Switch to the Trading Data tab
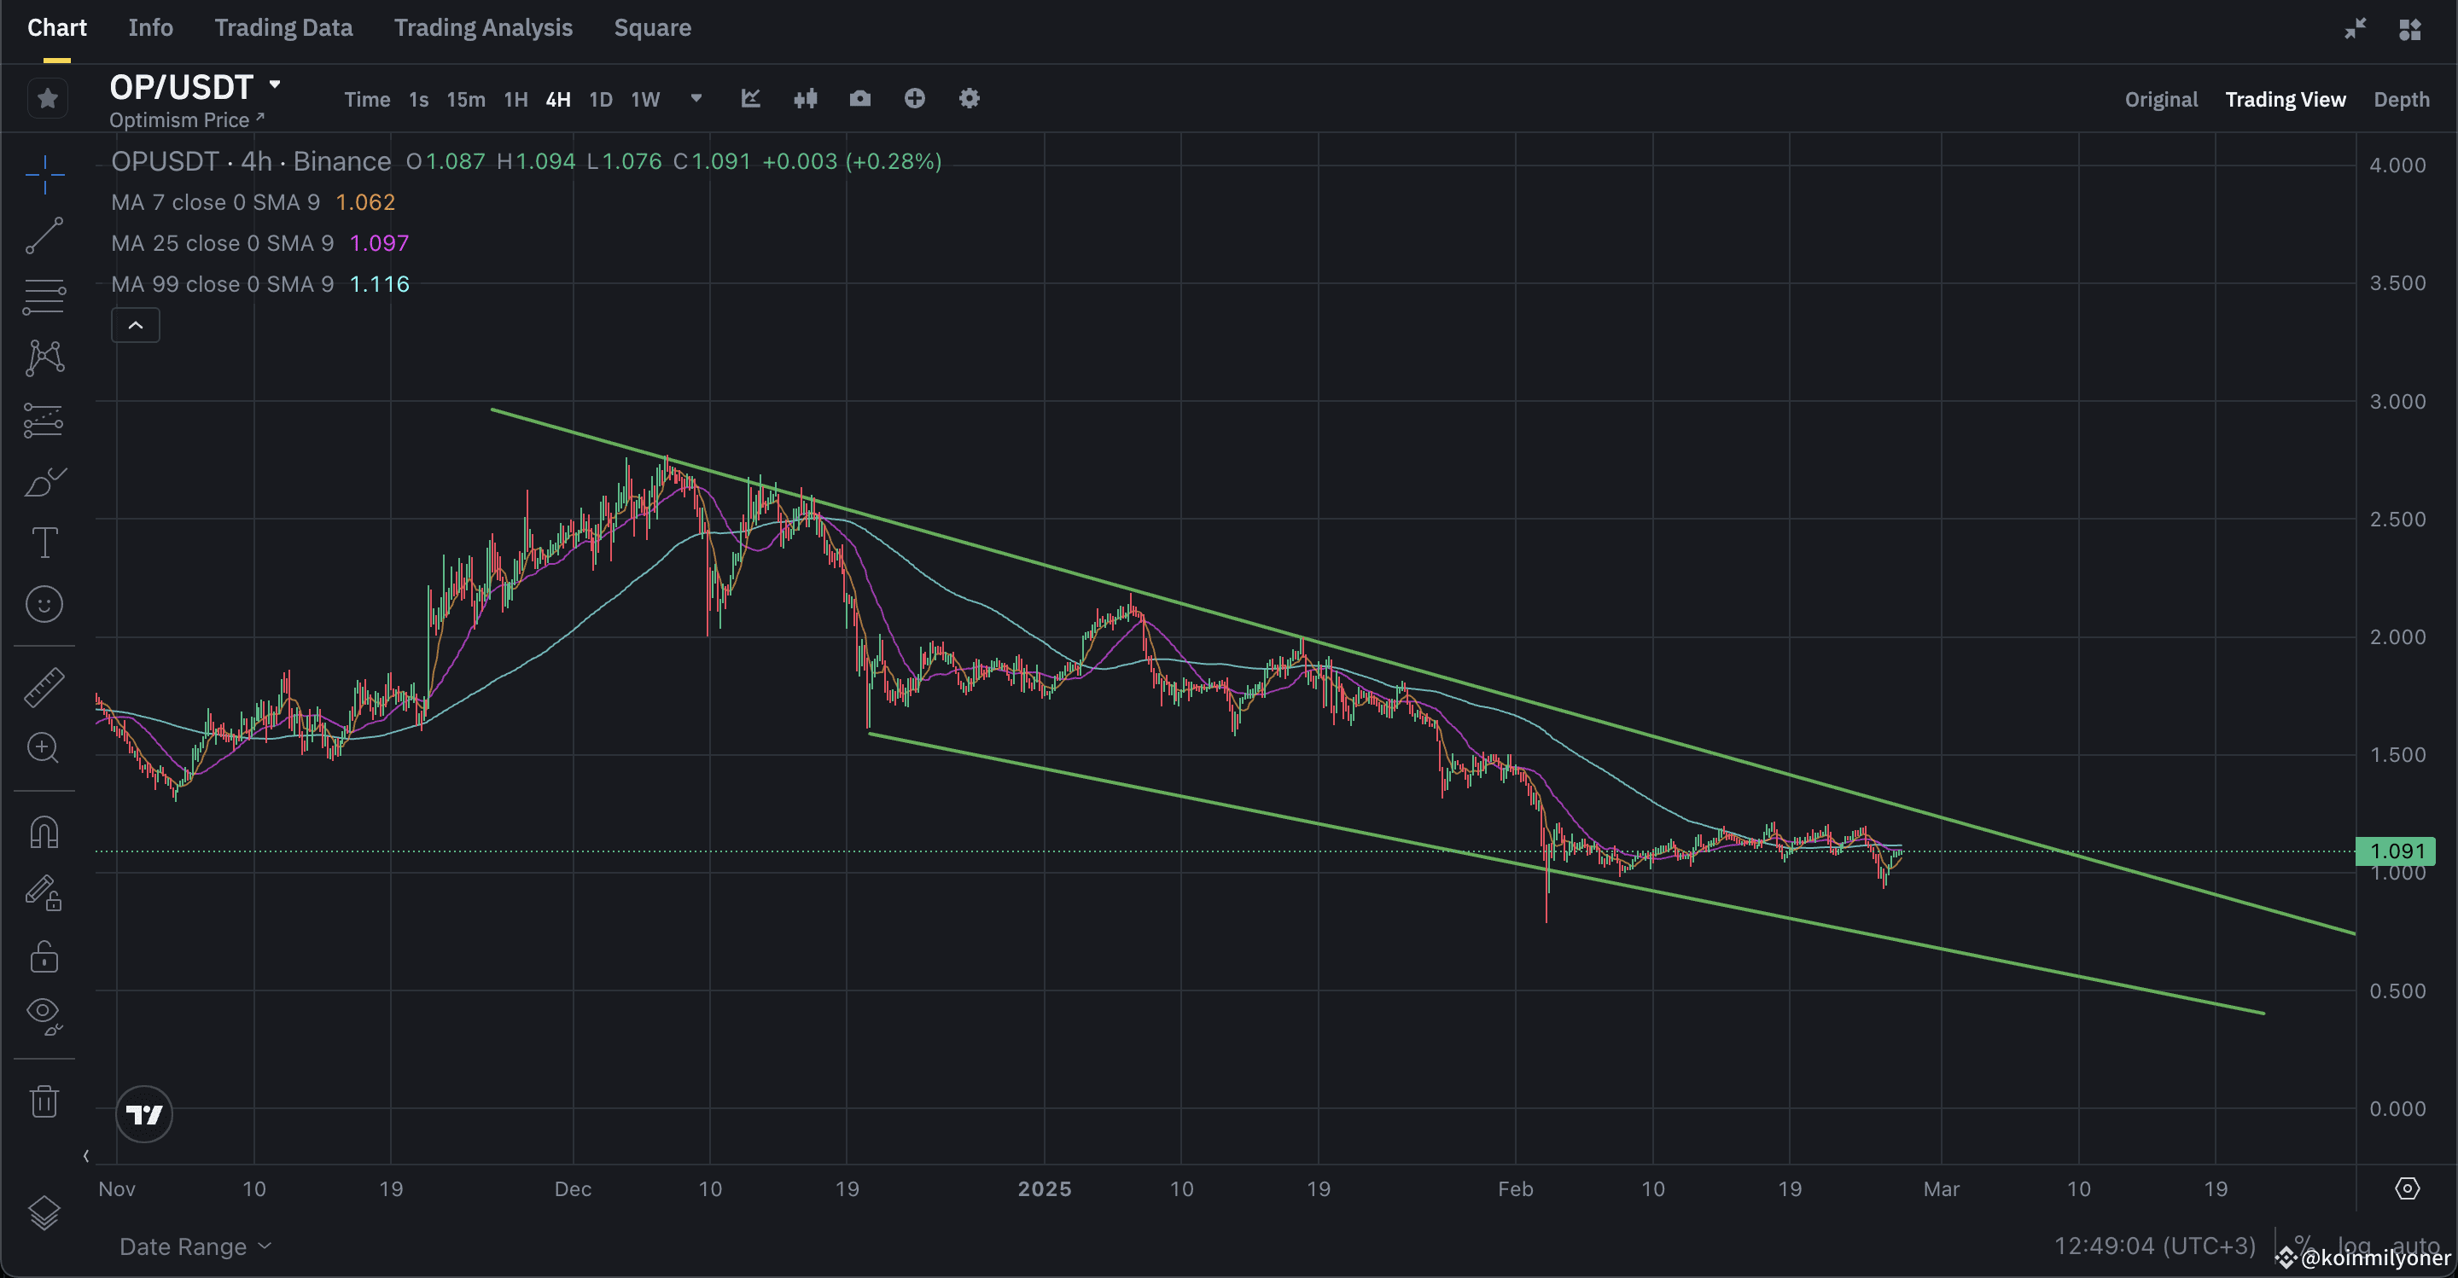 283,27
